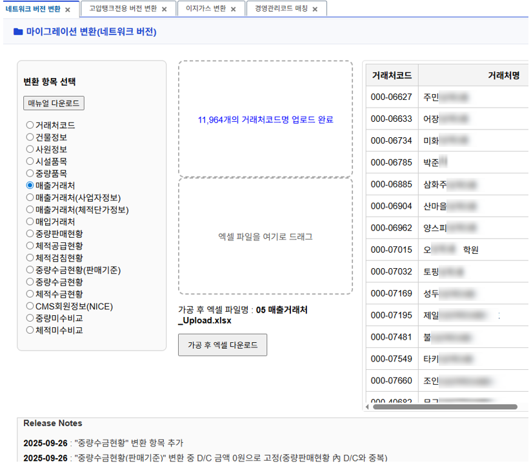Click the 변환 항목 선택 heading
This screenshot has width=531, height=464.
[x=50, y=81]
